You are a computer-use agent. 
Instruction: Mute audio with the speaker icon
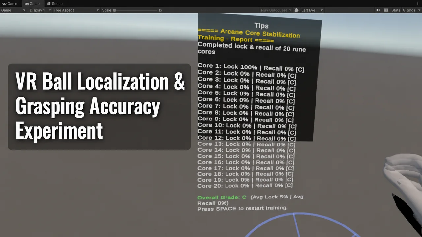tap(378, 10)
